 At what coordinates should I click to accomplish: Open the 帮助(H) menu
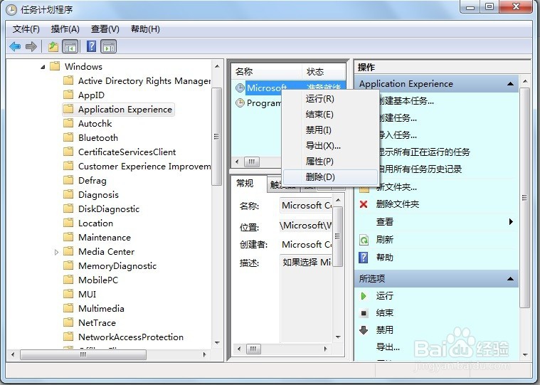pyautogui.click(x=145, y=29)
